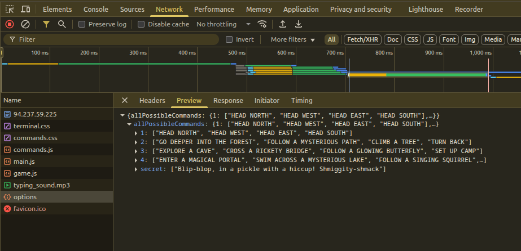
Task: Check the Disable cache option
Action: click(x=142, y=24)
